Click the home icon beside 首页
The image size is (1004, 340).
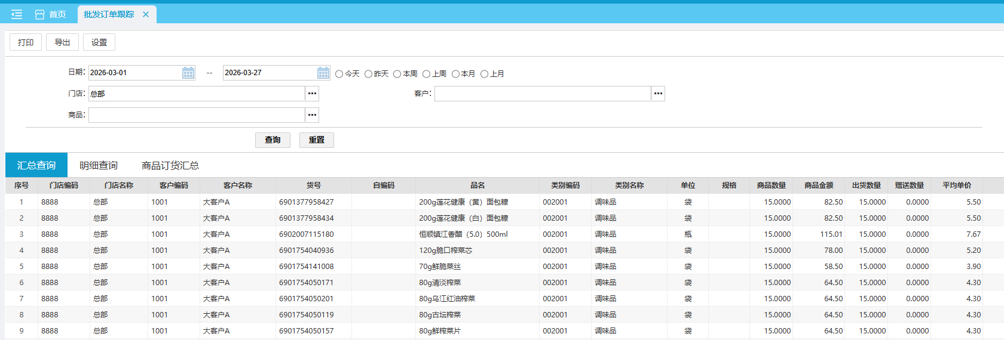pyautogui.click(x=40, y=14)
